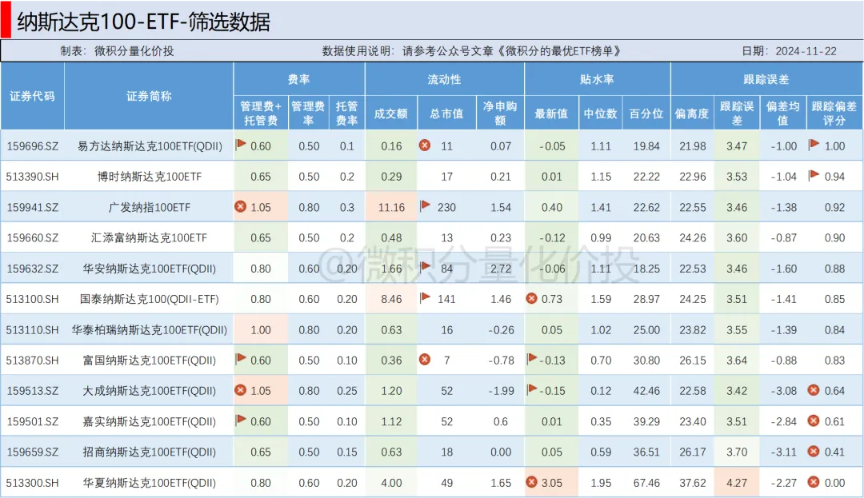Click red flag beside 易方达 fee 0.60
The height and width of the screenshot is (498, 864).
(x=241, y=145)
